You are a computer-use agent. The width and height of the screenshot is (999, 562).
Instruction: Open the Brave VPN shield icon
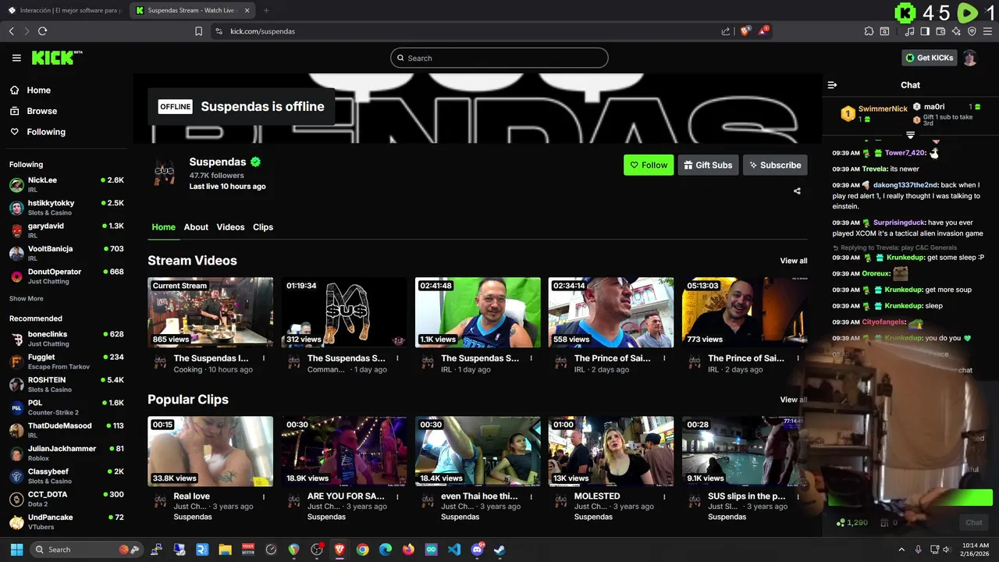(x=972, y=31)
